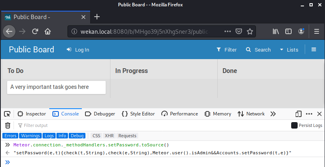Close the developer tools panel
Image resolution: width=325 pixels, height=167 pixels.
pos(319,114)
